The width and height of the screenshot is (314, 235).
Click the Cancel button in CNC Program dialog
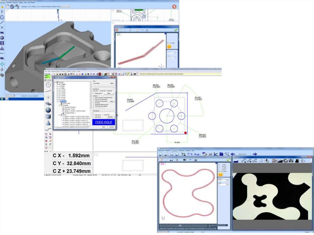(x=111, y=127)
